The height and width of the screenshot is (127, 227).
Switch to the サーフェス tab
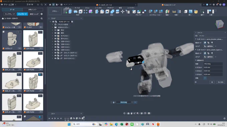(77, 8)
